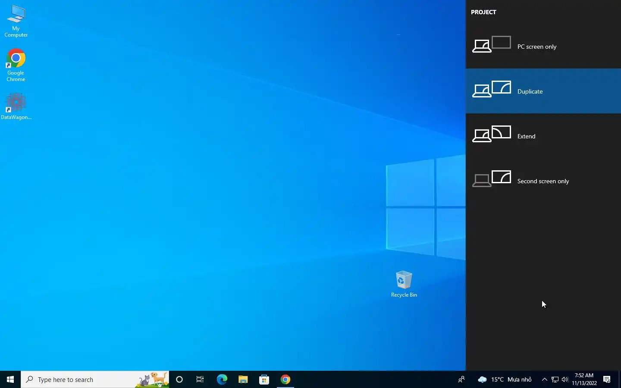Open the Action Center notifications icon

click(607, 379)
